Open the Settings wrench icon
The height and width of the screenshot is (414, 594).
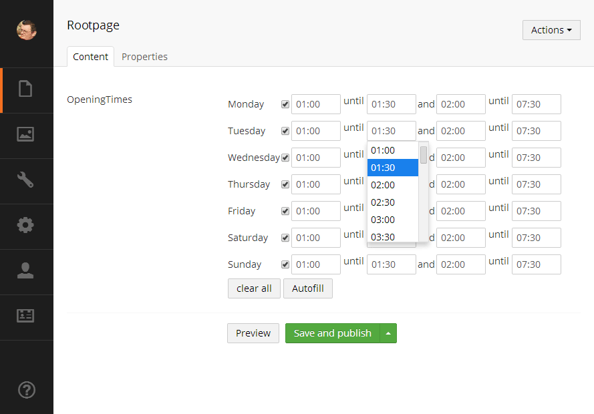pyautogui.click(x=25, y=180)
